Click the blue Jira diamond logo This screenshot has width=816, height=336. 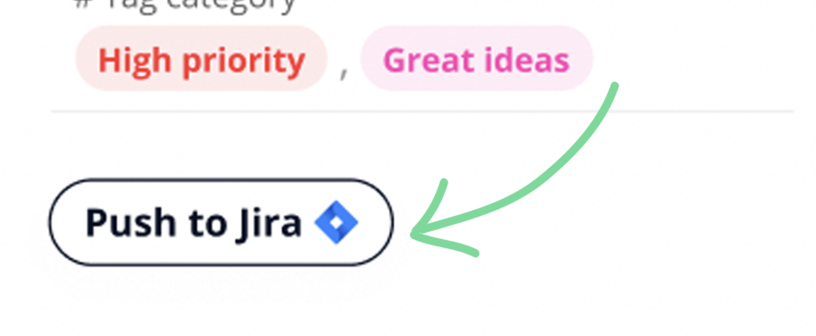[x=336, y=222]
